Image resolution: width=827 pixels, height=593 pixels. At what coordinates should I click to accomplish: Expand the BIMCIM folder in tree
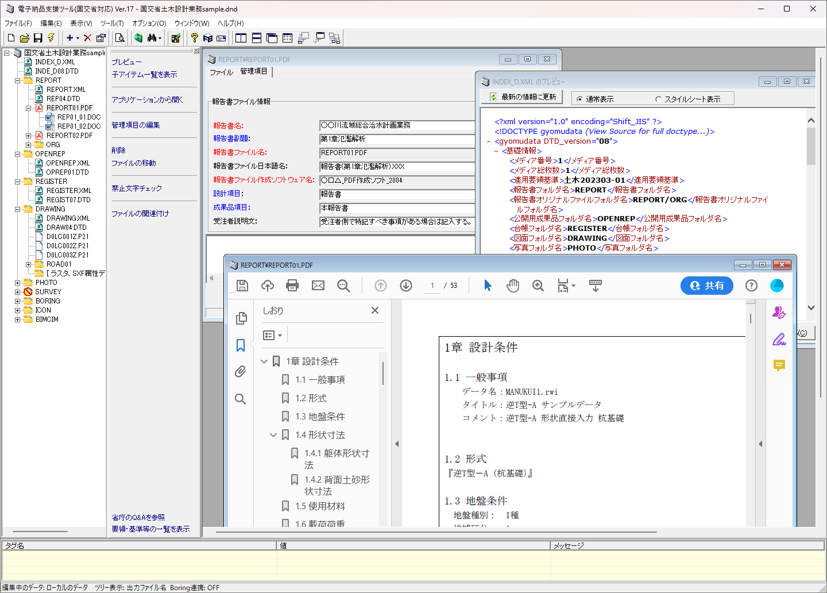coord(17,319)
